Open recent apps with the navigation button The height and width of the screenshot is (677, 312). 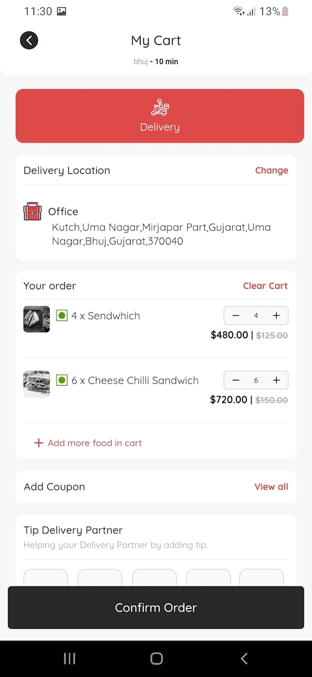(x=69, y=658)
